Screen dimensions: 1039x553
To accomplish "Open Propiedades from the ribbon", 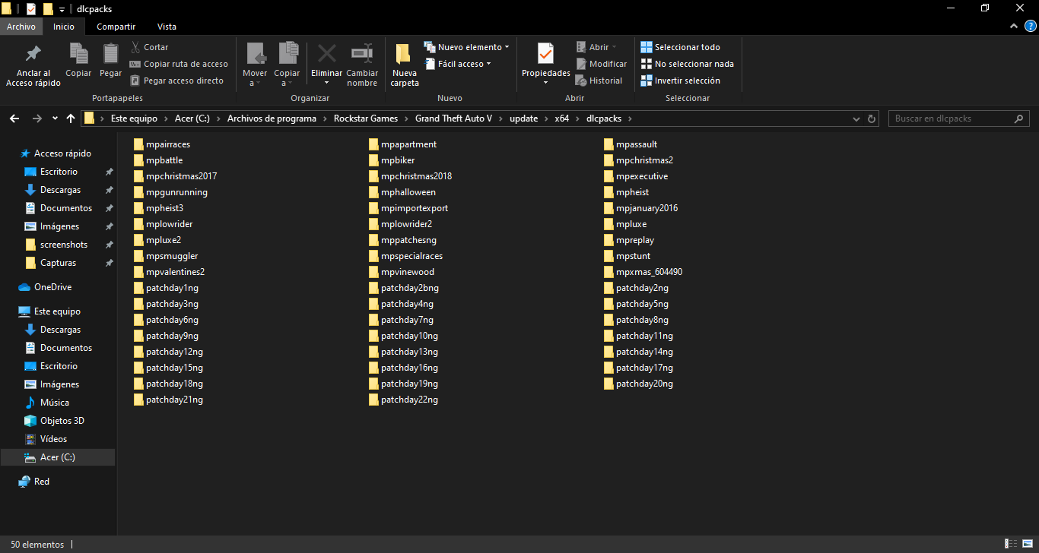I will [x=545, y=55].
